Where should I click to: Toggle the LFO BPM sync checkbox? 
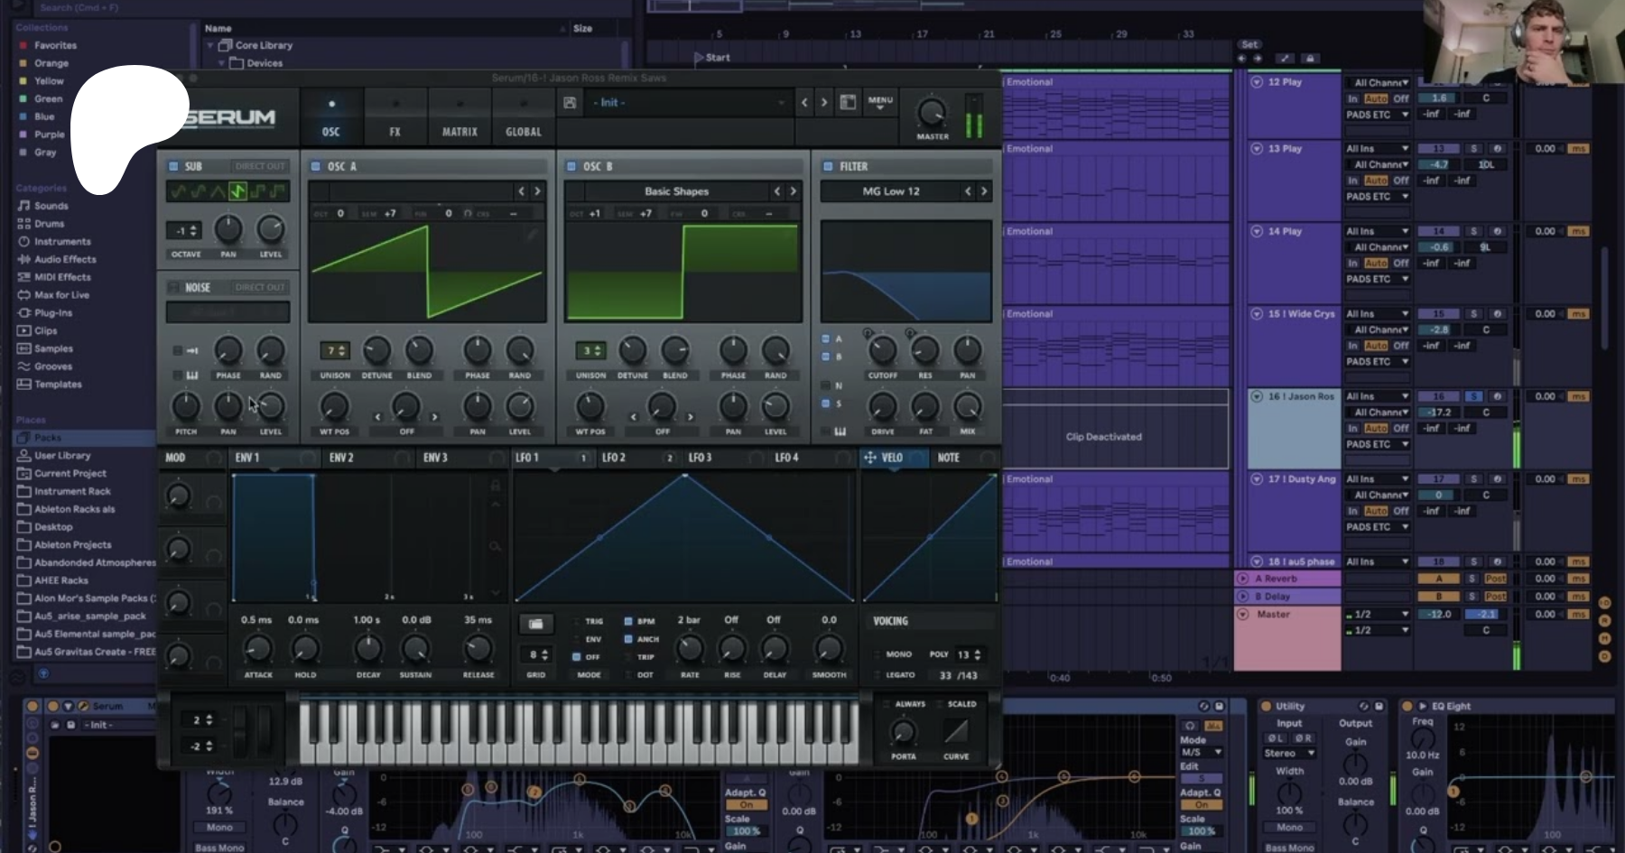(628, 621)
